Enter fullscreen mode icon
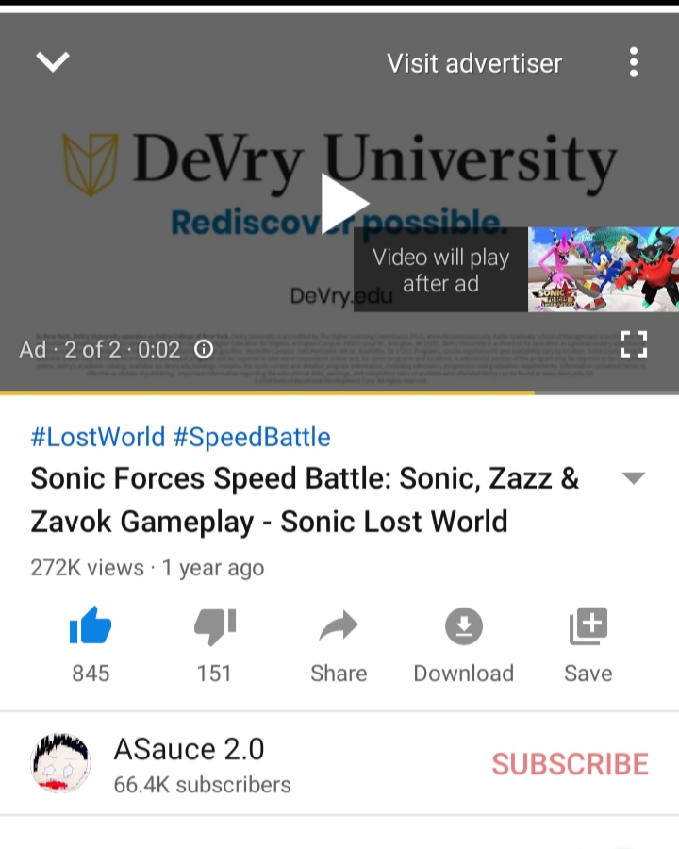 point(634,344)
